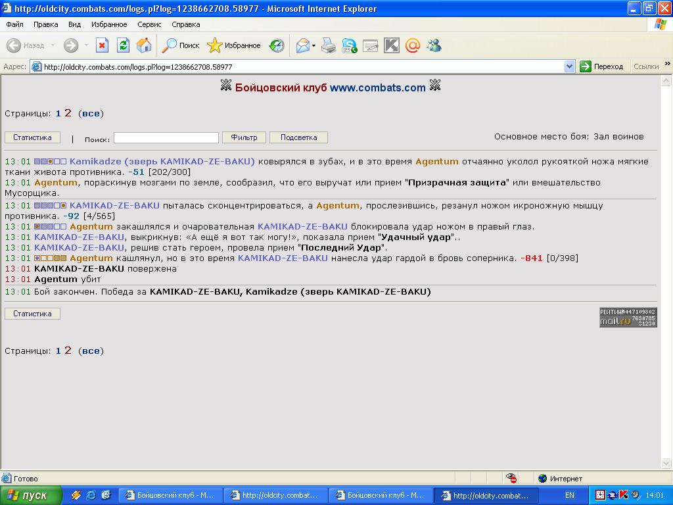
Task: Click the vertical scrollbar up arrow
Action: coord(666,81)
